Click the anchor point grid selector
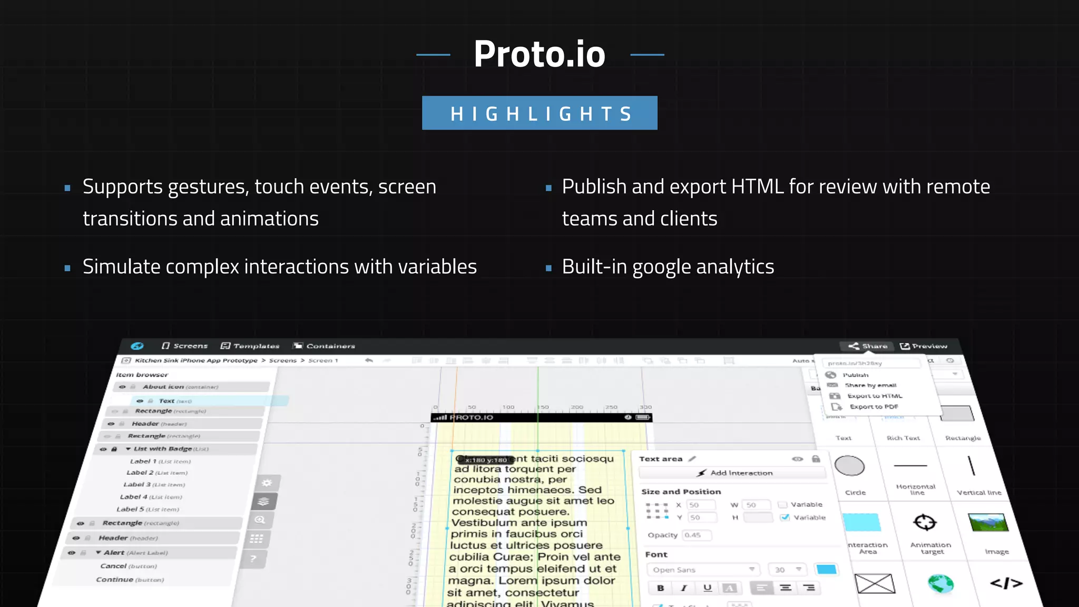The height and width of the screenshot is (607, 1079). point(657,511)
